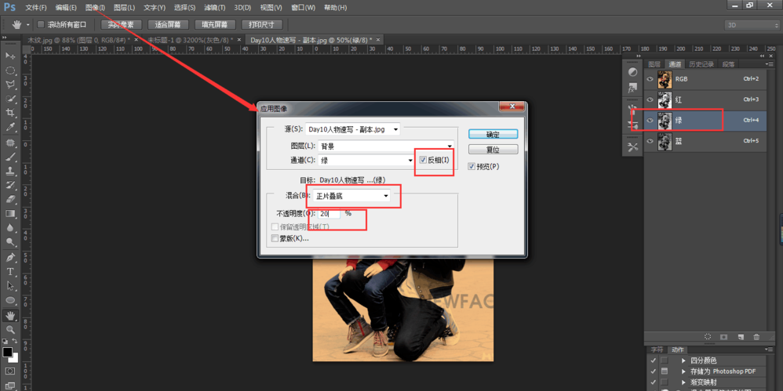Viewport: 783px width, 391px height.
Task: Open the Adjustments panel icon
Action: pos(632,72)
